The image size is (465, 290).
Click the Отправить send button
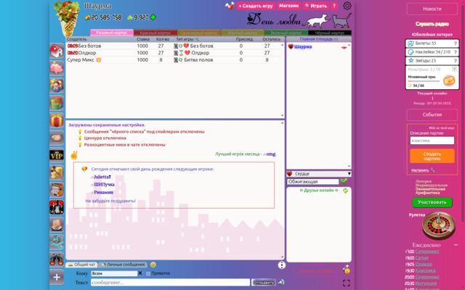[264, 282]
